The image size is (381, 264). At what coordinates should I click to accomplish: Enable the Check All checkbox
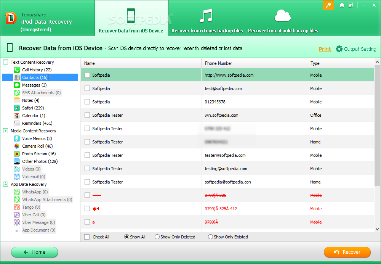click(87, 237)
